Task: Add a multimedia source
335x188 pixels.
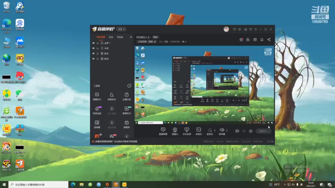Action: pyautogui.click(x=198, y=131)
